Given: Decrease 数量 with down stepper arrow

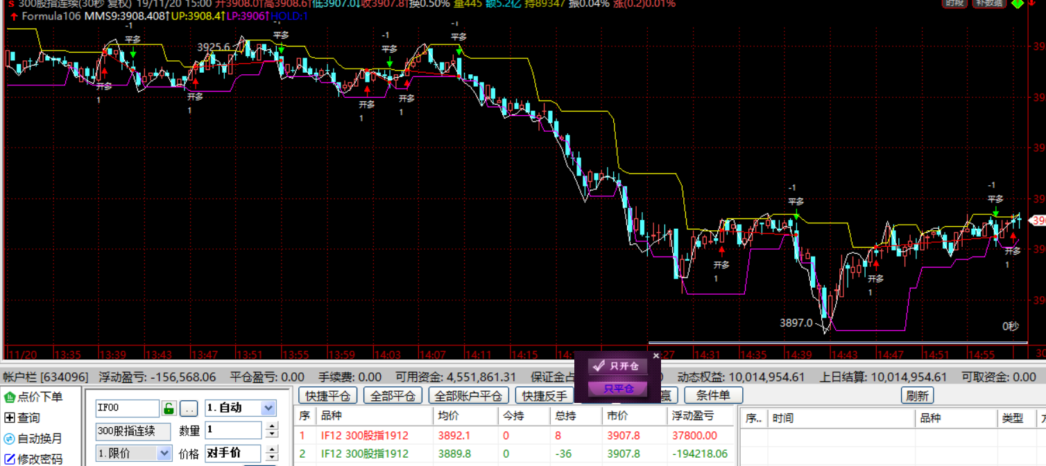Looking at the screenshot, I should [271, 435].
